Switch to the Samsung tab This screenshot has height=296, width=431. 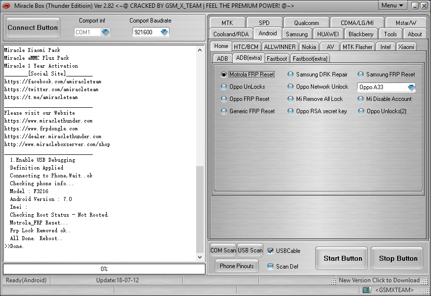297,34
